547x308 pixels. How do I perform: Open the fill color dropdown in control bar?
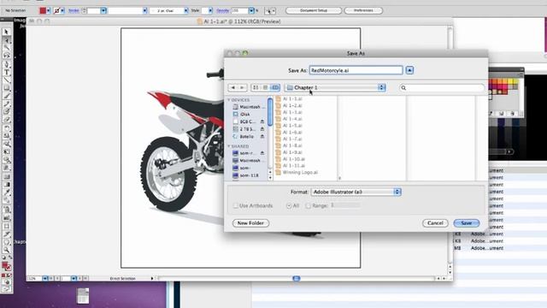pos(49,11)
